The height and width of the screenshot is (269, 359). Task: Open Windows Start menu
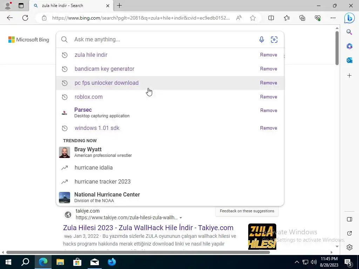8,262
